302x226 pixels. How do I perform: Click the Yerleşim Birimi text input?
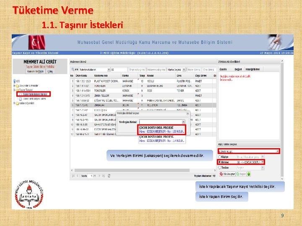pyautogui.click(x=160, y=122)
